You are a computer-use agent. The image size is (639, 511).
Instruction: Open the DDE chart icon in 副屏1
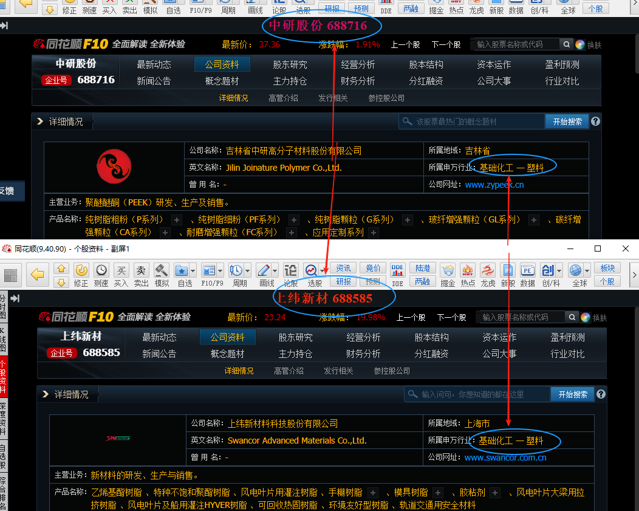click(397, 270)
